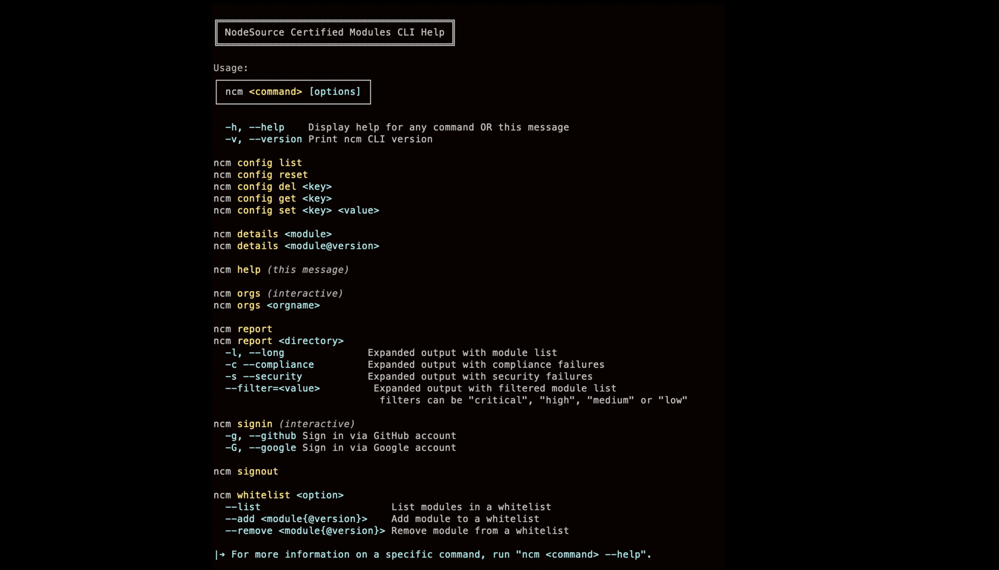
Task: Click 'ncm orgs (interactive)' line
Action: 278,294
